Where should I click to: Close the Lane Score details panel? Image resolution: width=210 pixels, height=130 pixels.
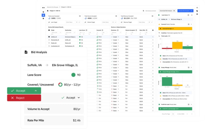click(192, 15)
